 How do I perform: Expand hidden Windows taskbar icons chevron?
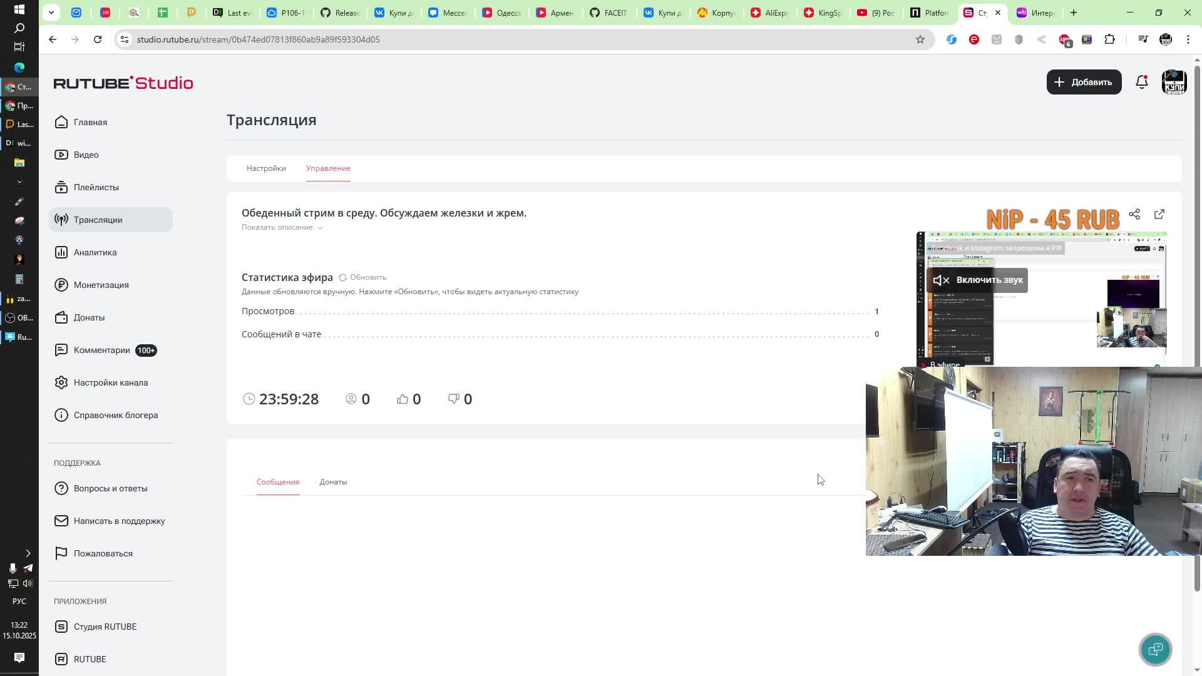(28, 553)
